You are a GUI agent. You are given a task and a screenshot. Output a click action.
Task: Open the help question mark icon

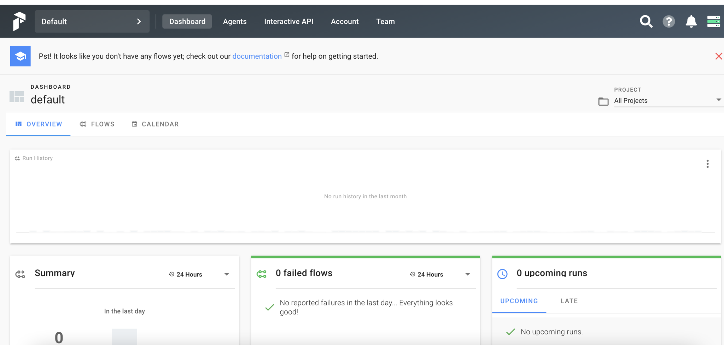(668, 22)
